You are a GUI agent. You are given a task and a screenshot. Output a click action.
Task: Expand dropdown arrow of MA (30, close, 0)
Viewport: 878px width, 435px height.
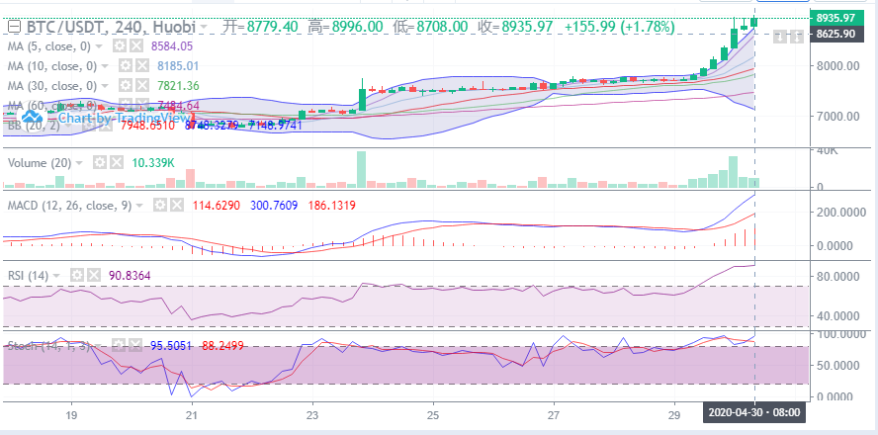coord(105,87)
